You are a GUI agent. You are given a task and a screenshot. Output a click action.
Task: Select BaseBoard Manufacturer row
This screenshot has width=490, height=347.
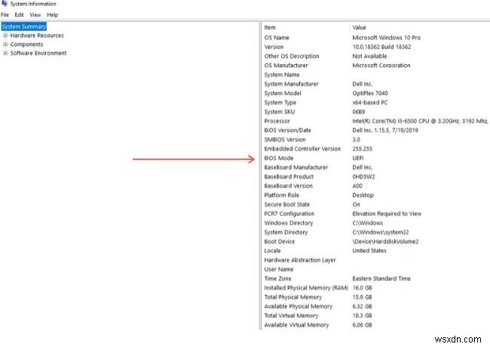click(x=296, y=167)
